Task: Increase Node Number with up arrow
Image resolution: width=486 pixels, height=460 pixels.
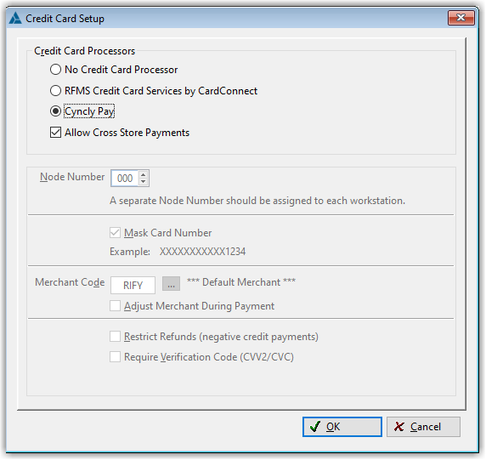Action: click(x=144, y=175)
